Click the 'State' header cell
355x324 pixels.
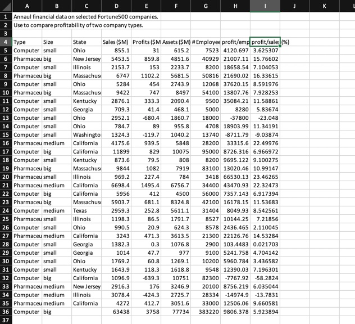87,42
